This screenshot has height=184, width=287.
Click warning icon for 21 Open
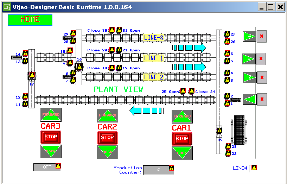[119, 50]
